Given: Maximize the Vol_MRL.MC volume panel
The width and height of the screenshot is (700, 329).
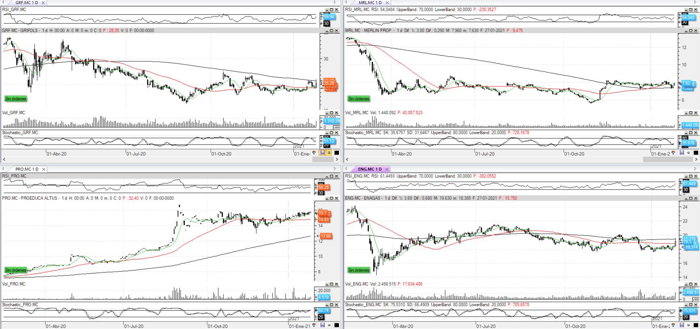Looking at the screenshot, I should [x=691, y=113].
